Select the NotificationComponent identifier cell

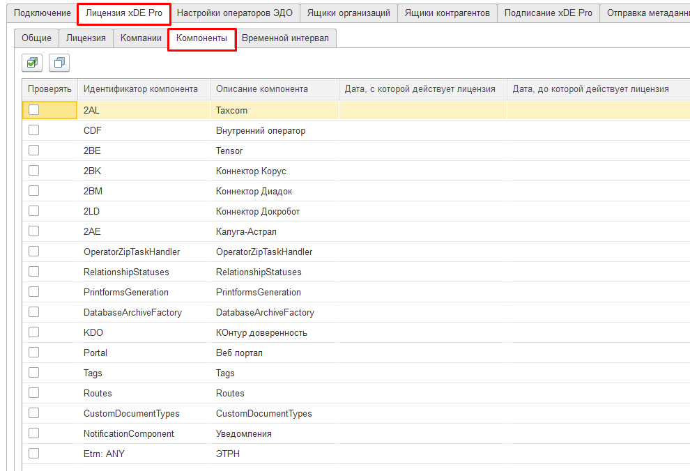point(144,434)
